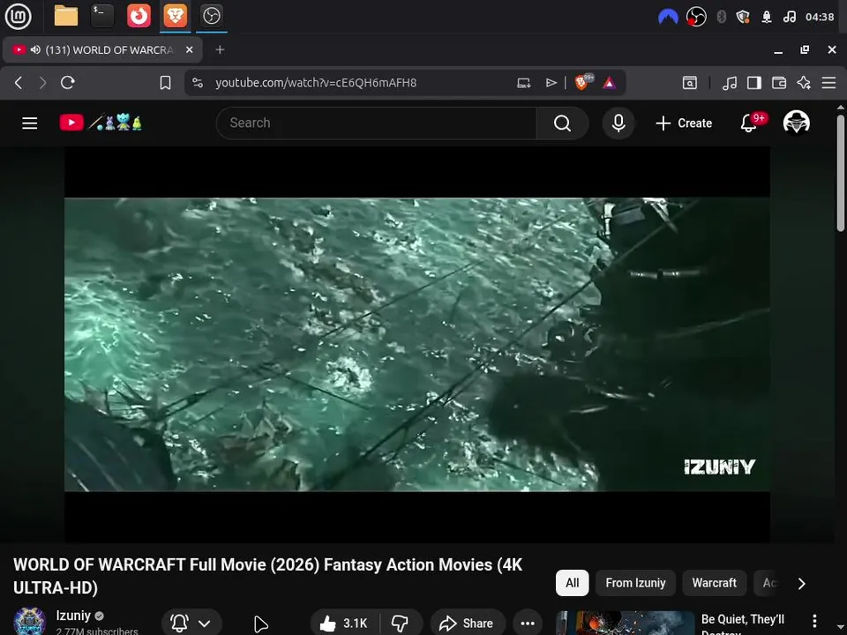Click the Share button

pos(468,624)
